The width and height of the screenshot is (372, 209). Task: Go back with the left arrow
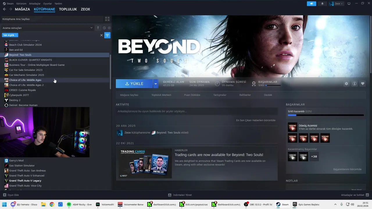(4, 9)
